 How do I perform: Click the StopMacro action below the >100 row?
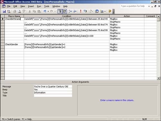coord(127,39)
